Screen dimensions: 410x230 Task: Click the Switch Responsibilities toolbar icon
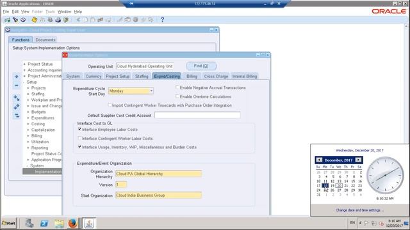point(50,20)
